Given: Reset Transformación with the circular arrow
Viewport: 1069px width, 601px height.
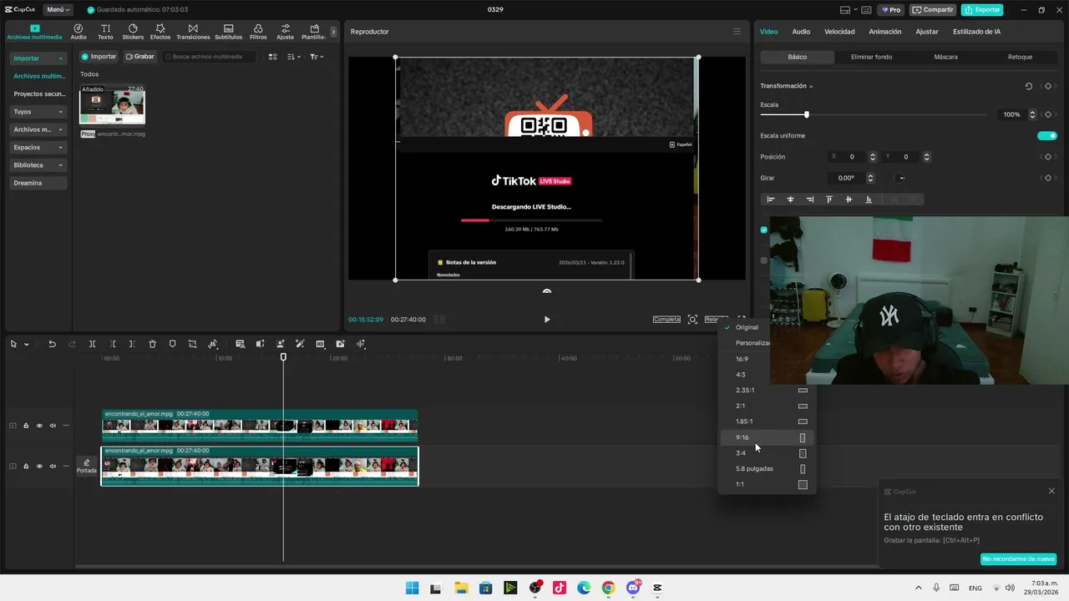Looking at the screenshot, I should (x=1029, y=86).
